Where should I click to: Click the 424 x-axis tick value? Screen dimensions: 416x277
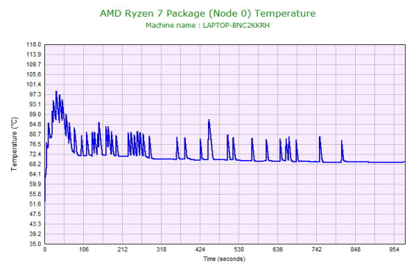click(200, 249)
